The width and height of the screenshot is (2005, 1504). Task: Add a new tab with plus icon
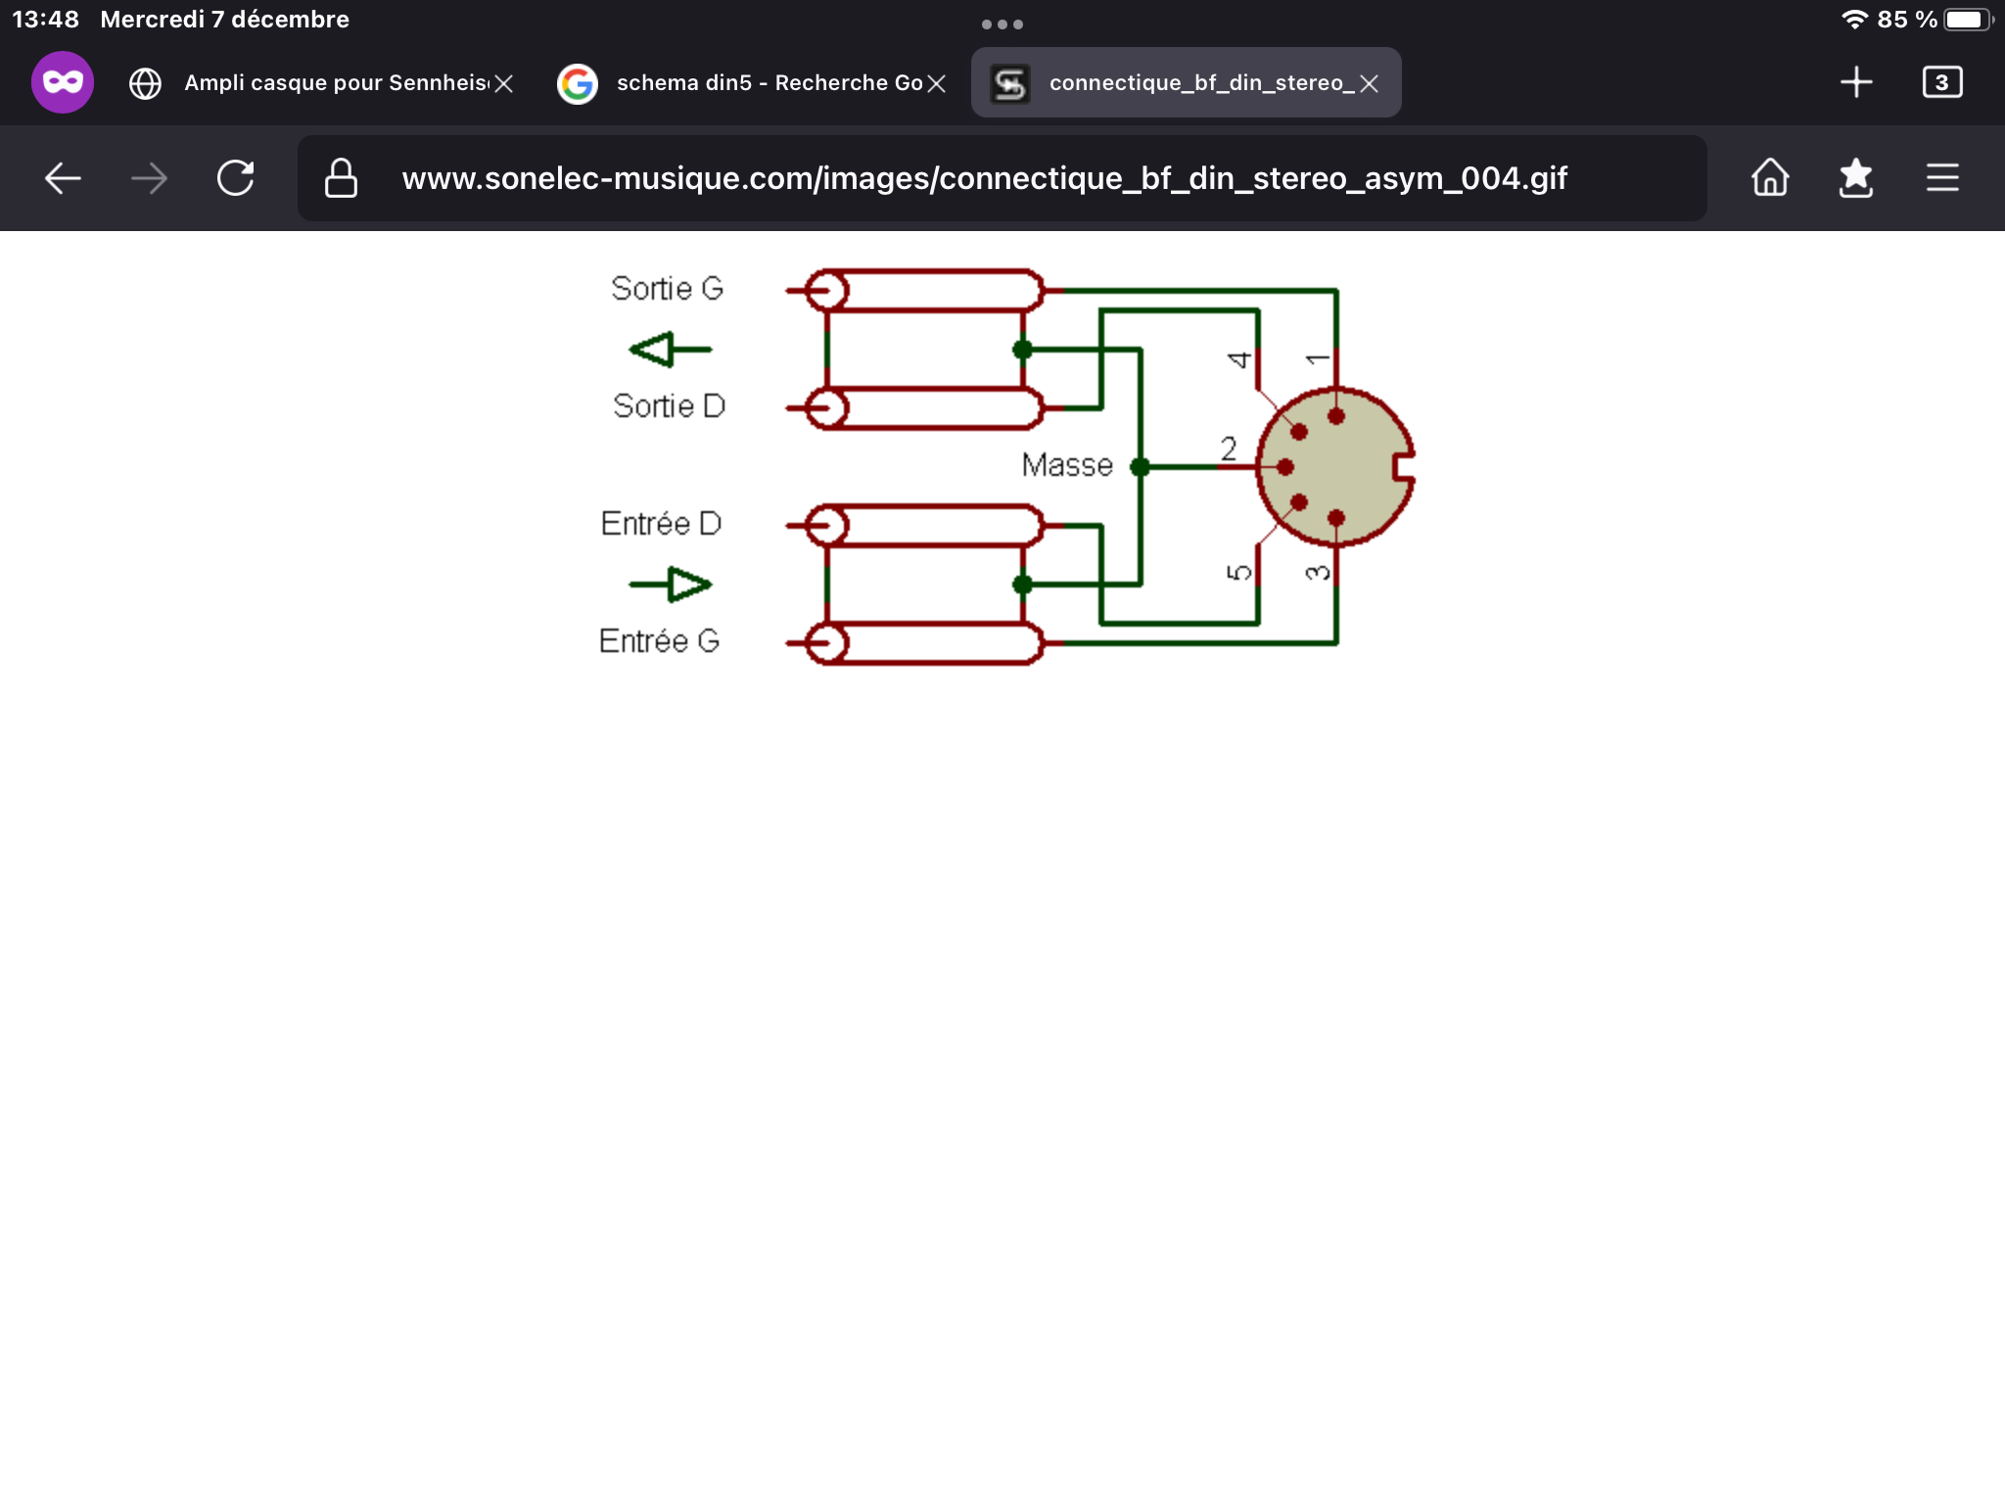point(1856,82)
